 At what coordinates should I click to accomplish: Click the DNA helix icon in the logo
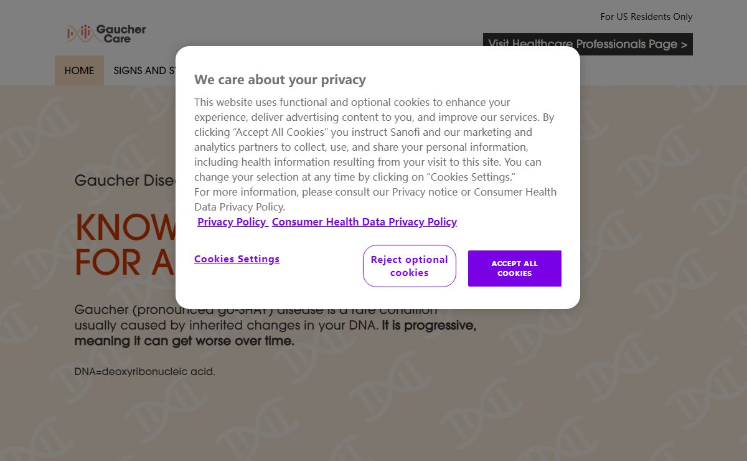click(x=80, y=33)
